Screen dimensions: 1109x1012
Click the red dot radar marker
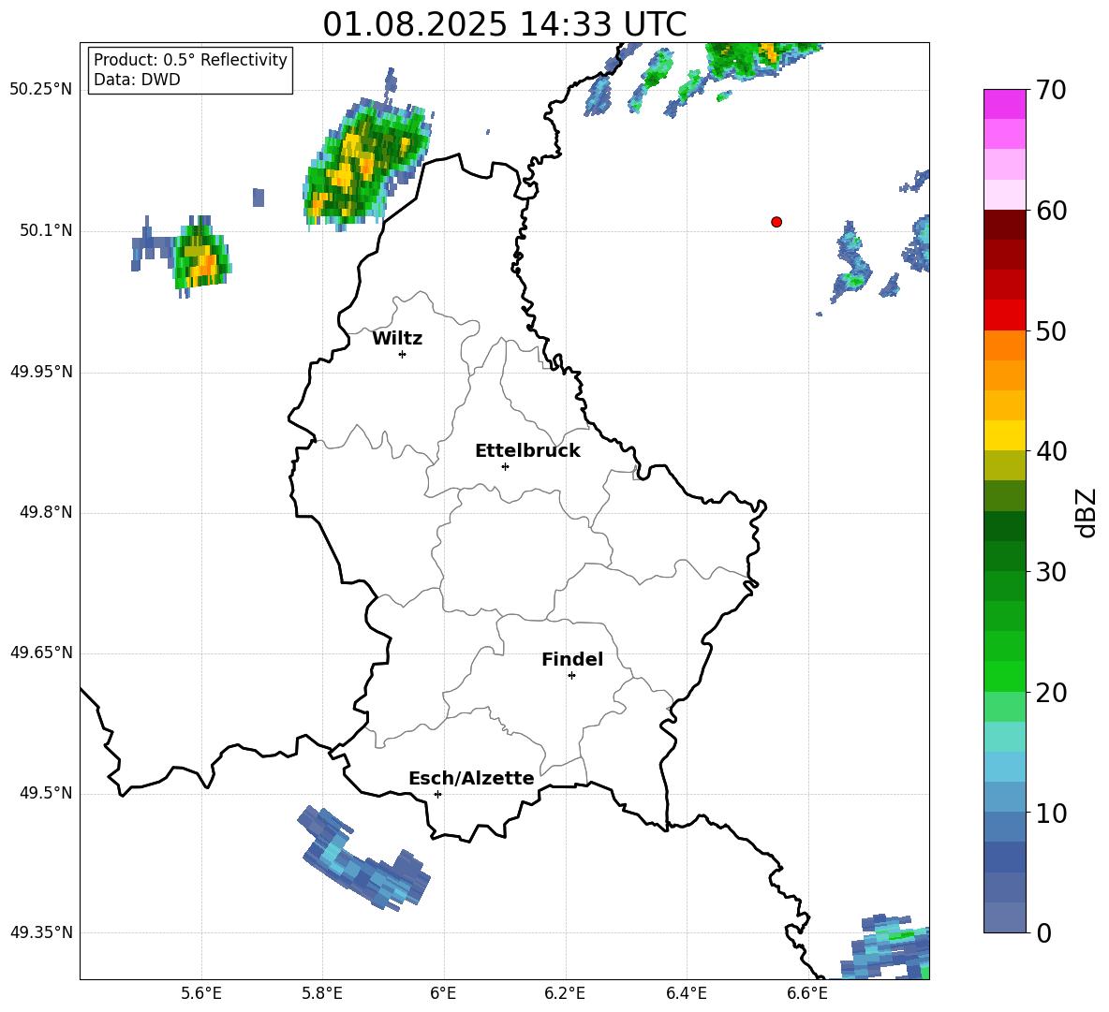tap(776, 222)
